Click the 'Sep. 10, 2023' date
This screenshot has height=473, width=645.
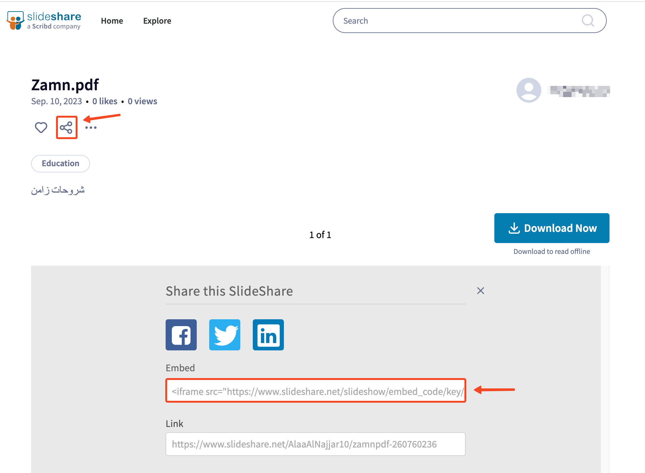56,101
